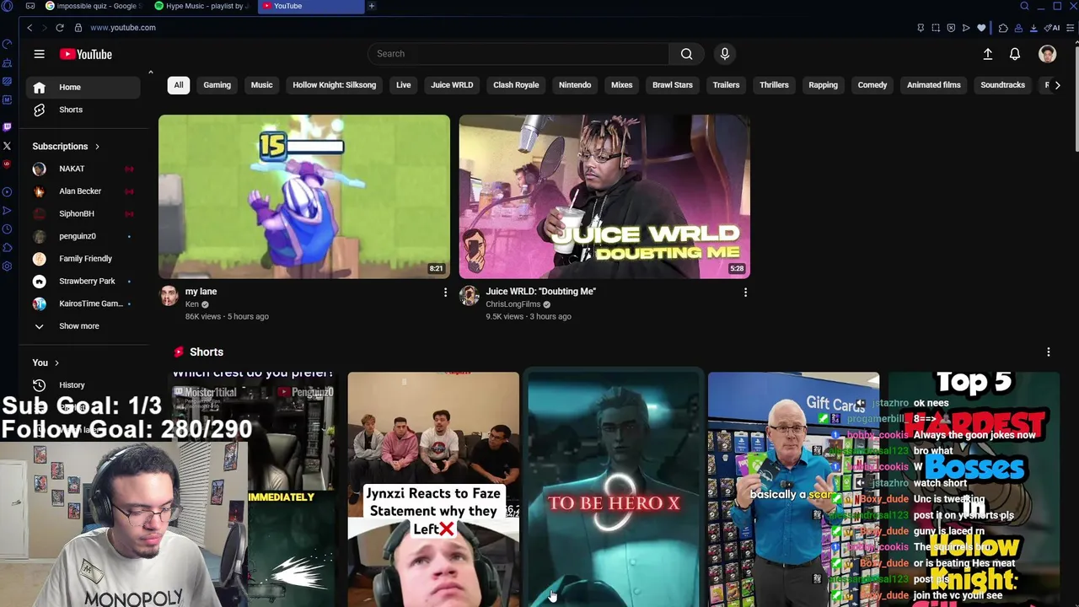Select the 'Thrillers' filter chip
Viewport: 1079px width, 607px height.
[x=774, y=85]
